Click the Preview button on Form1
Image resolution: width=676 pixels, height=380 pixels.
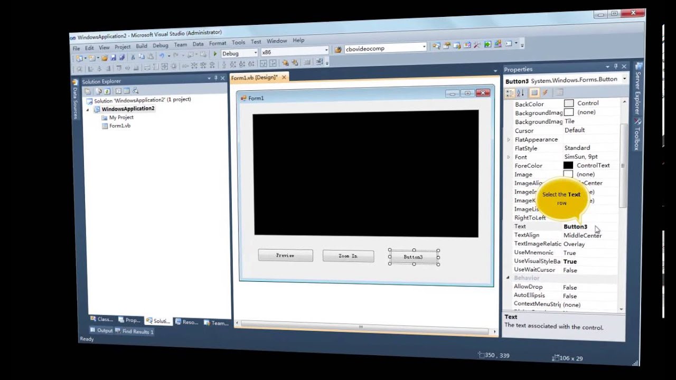(285, 255)
